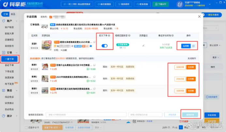226x132 pixels.
Task: Open the 视频教程 toolbar item
Action: coord(124,4)
